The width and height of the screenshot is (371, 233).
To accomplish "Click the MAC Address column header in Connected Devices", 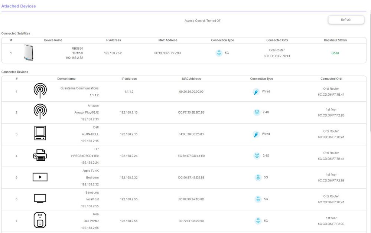I will 191,79.
